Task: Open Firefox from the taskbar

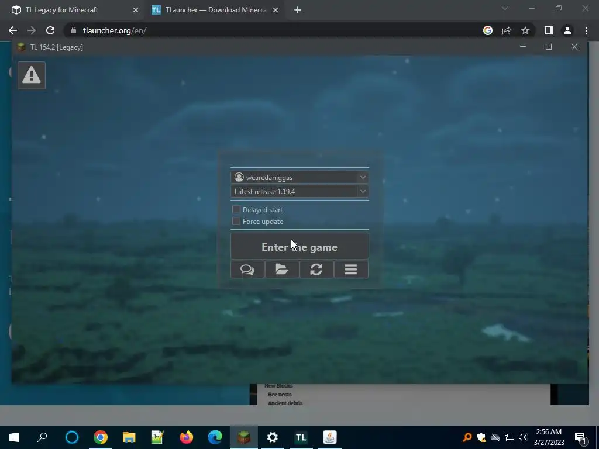Action: pyautogui.click(x=187, y=437)
